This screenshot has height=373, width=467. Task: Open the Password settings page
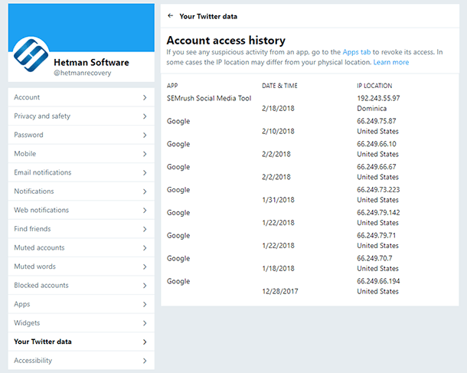[81, 135]
